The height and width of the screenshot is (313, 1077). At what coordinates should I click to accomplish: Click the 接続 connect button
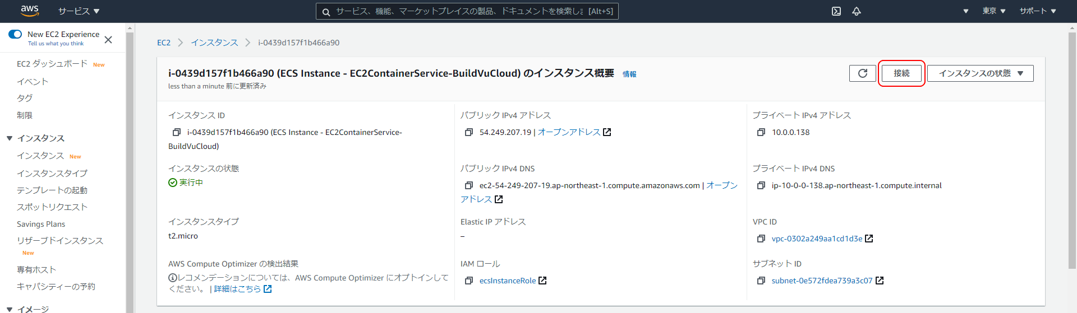coord(901,73)
